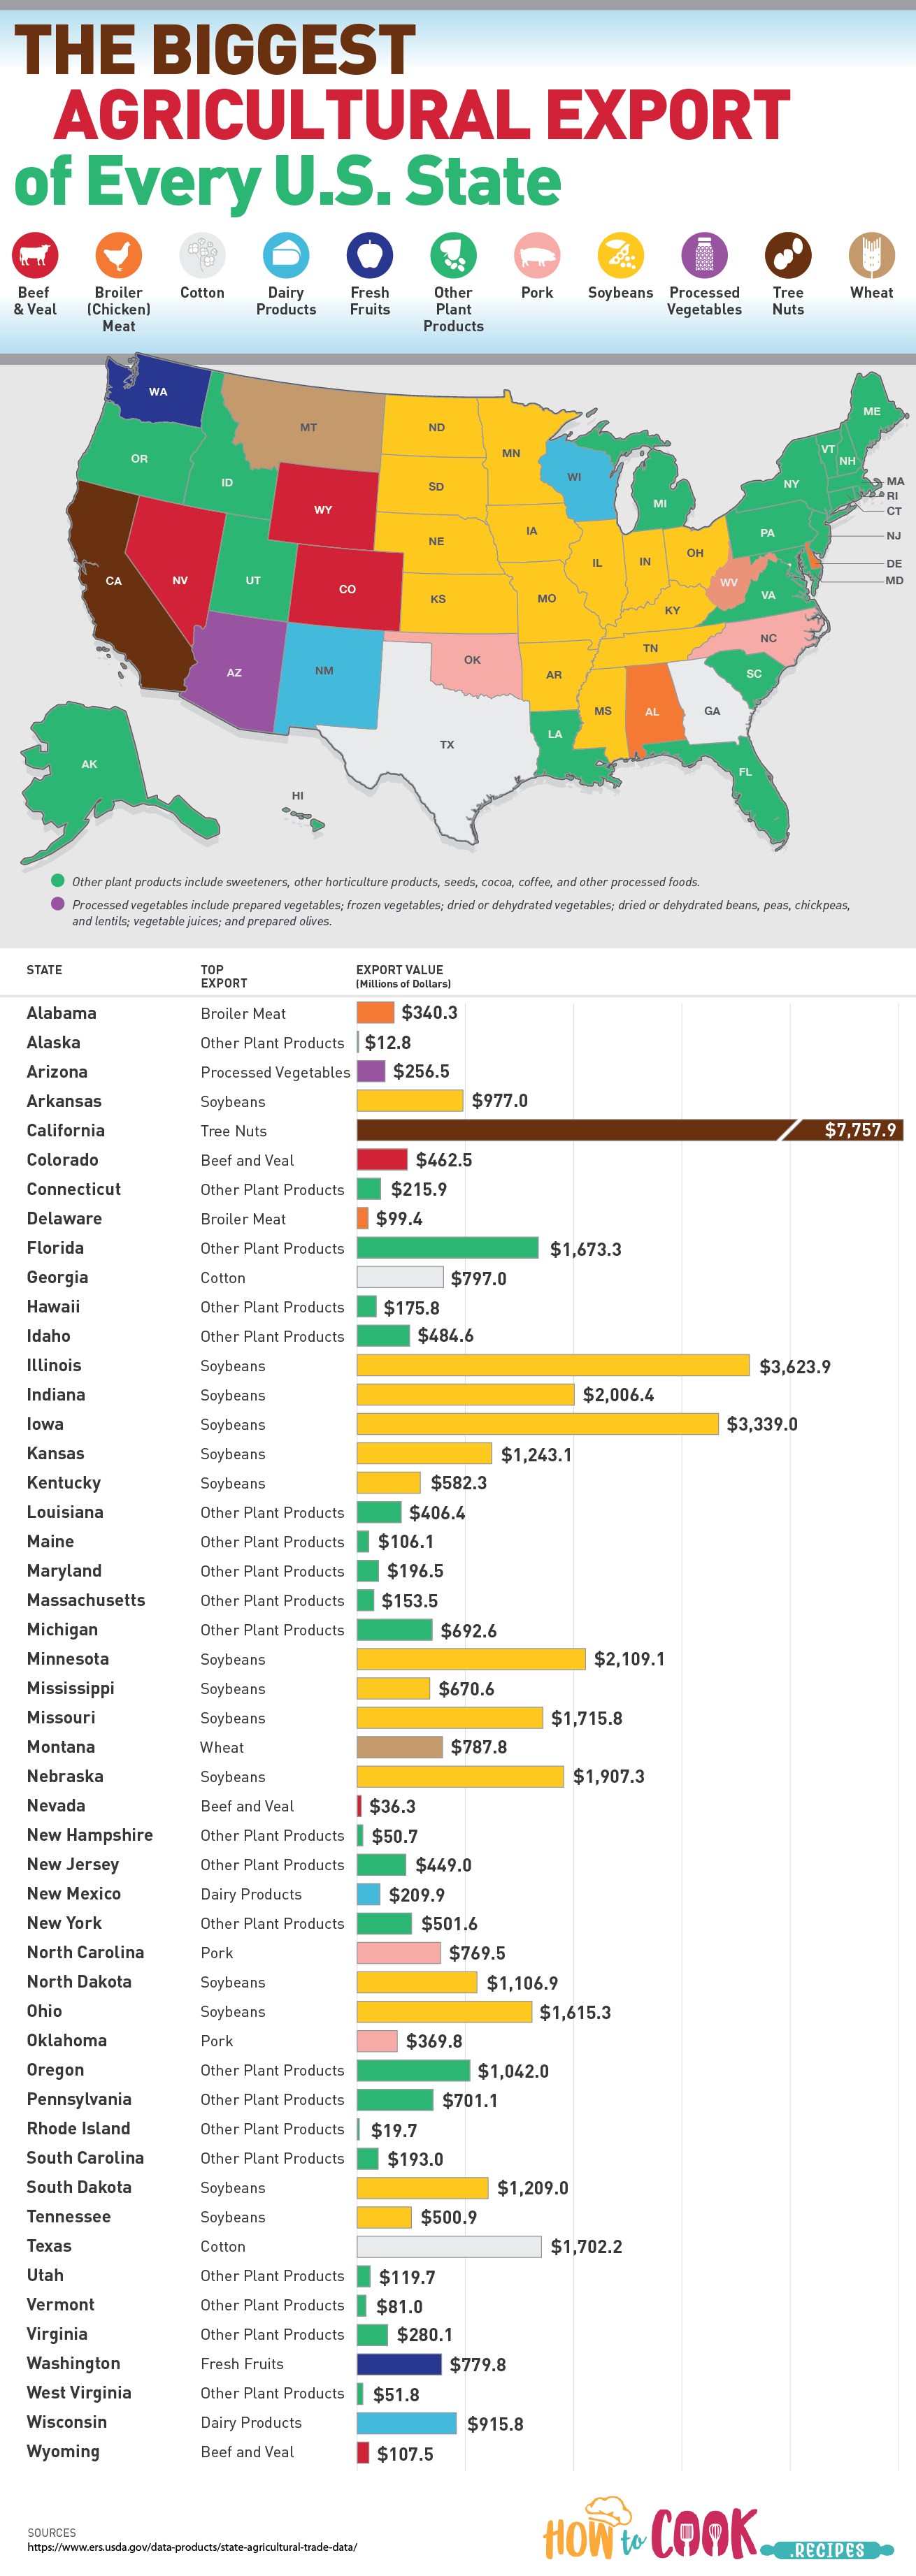This screenshot has height=2576, width=916.
Task: Click the Beef & Veal legend icon
Action: pos(35,255)
